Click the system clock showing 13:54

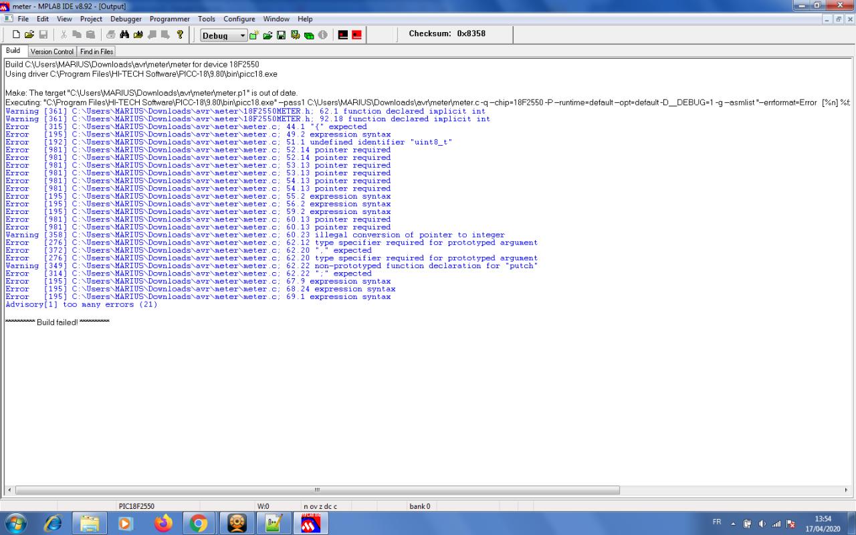(x=823, y=523)
